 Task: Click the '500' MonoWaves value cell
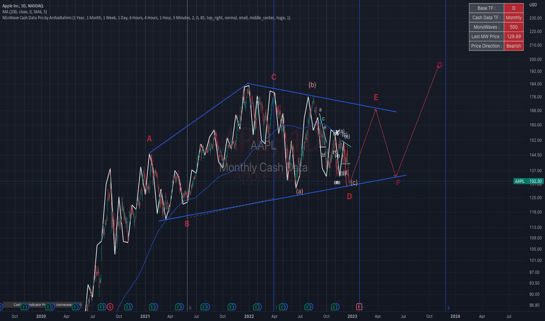pos(513,27)
